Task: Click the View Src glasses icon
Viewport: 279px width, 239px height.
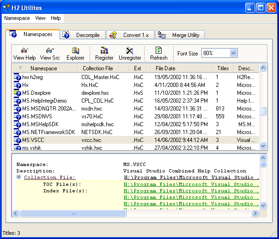Action: [x=49, y=50]
